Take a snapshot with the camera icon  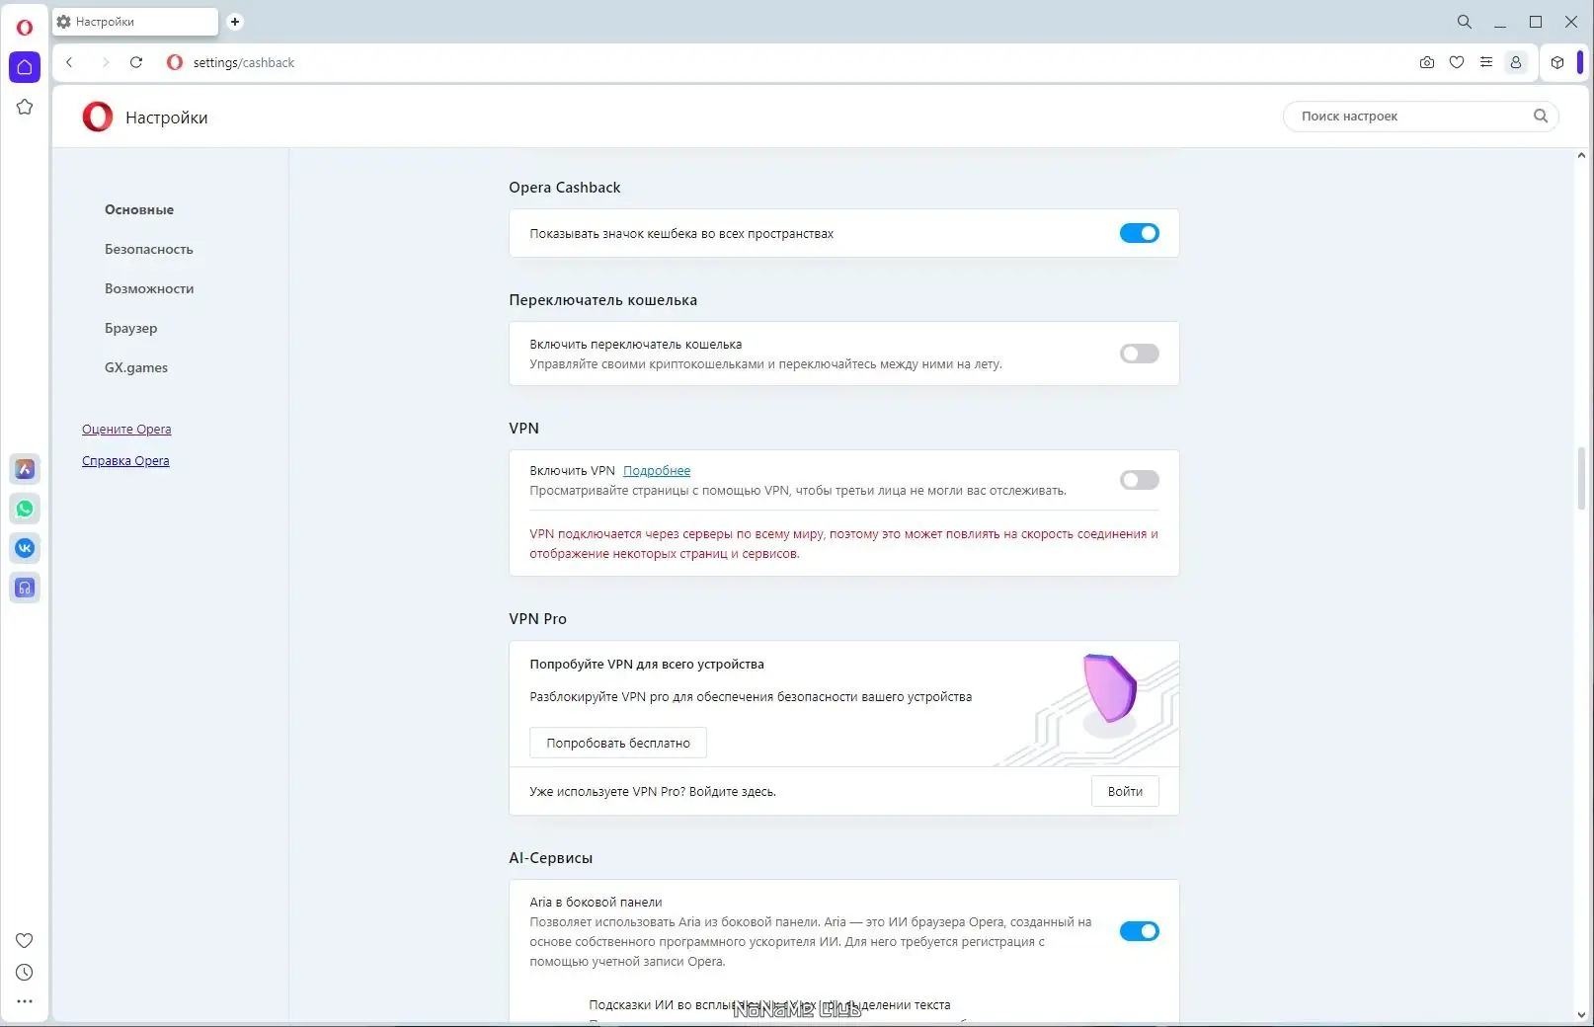pyautogui.click(x=1427, y=62)
